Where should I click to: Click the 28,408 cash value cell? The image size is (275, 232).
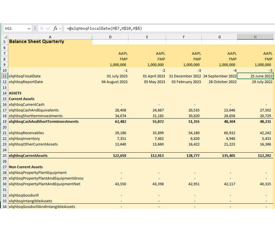(x=110, y=110)
